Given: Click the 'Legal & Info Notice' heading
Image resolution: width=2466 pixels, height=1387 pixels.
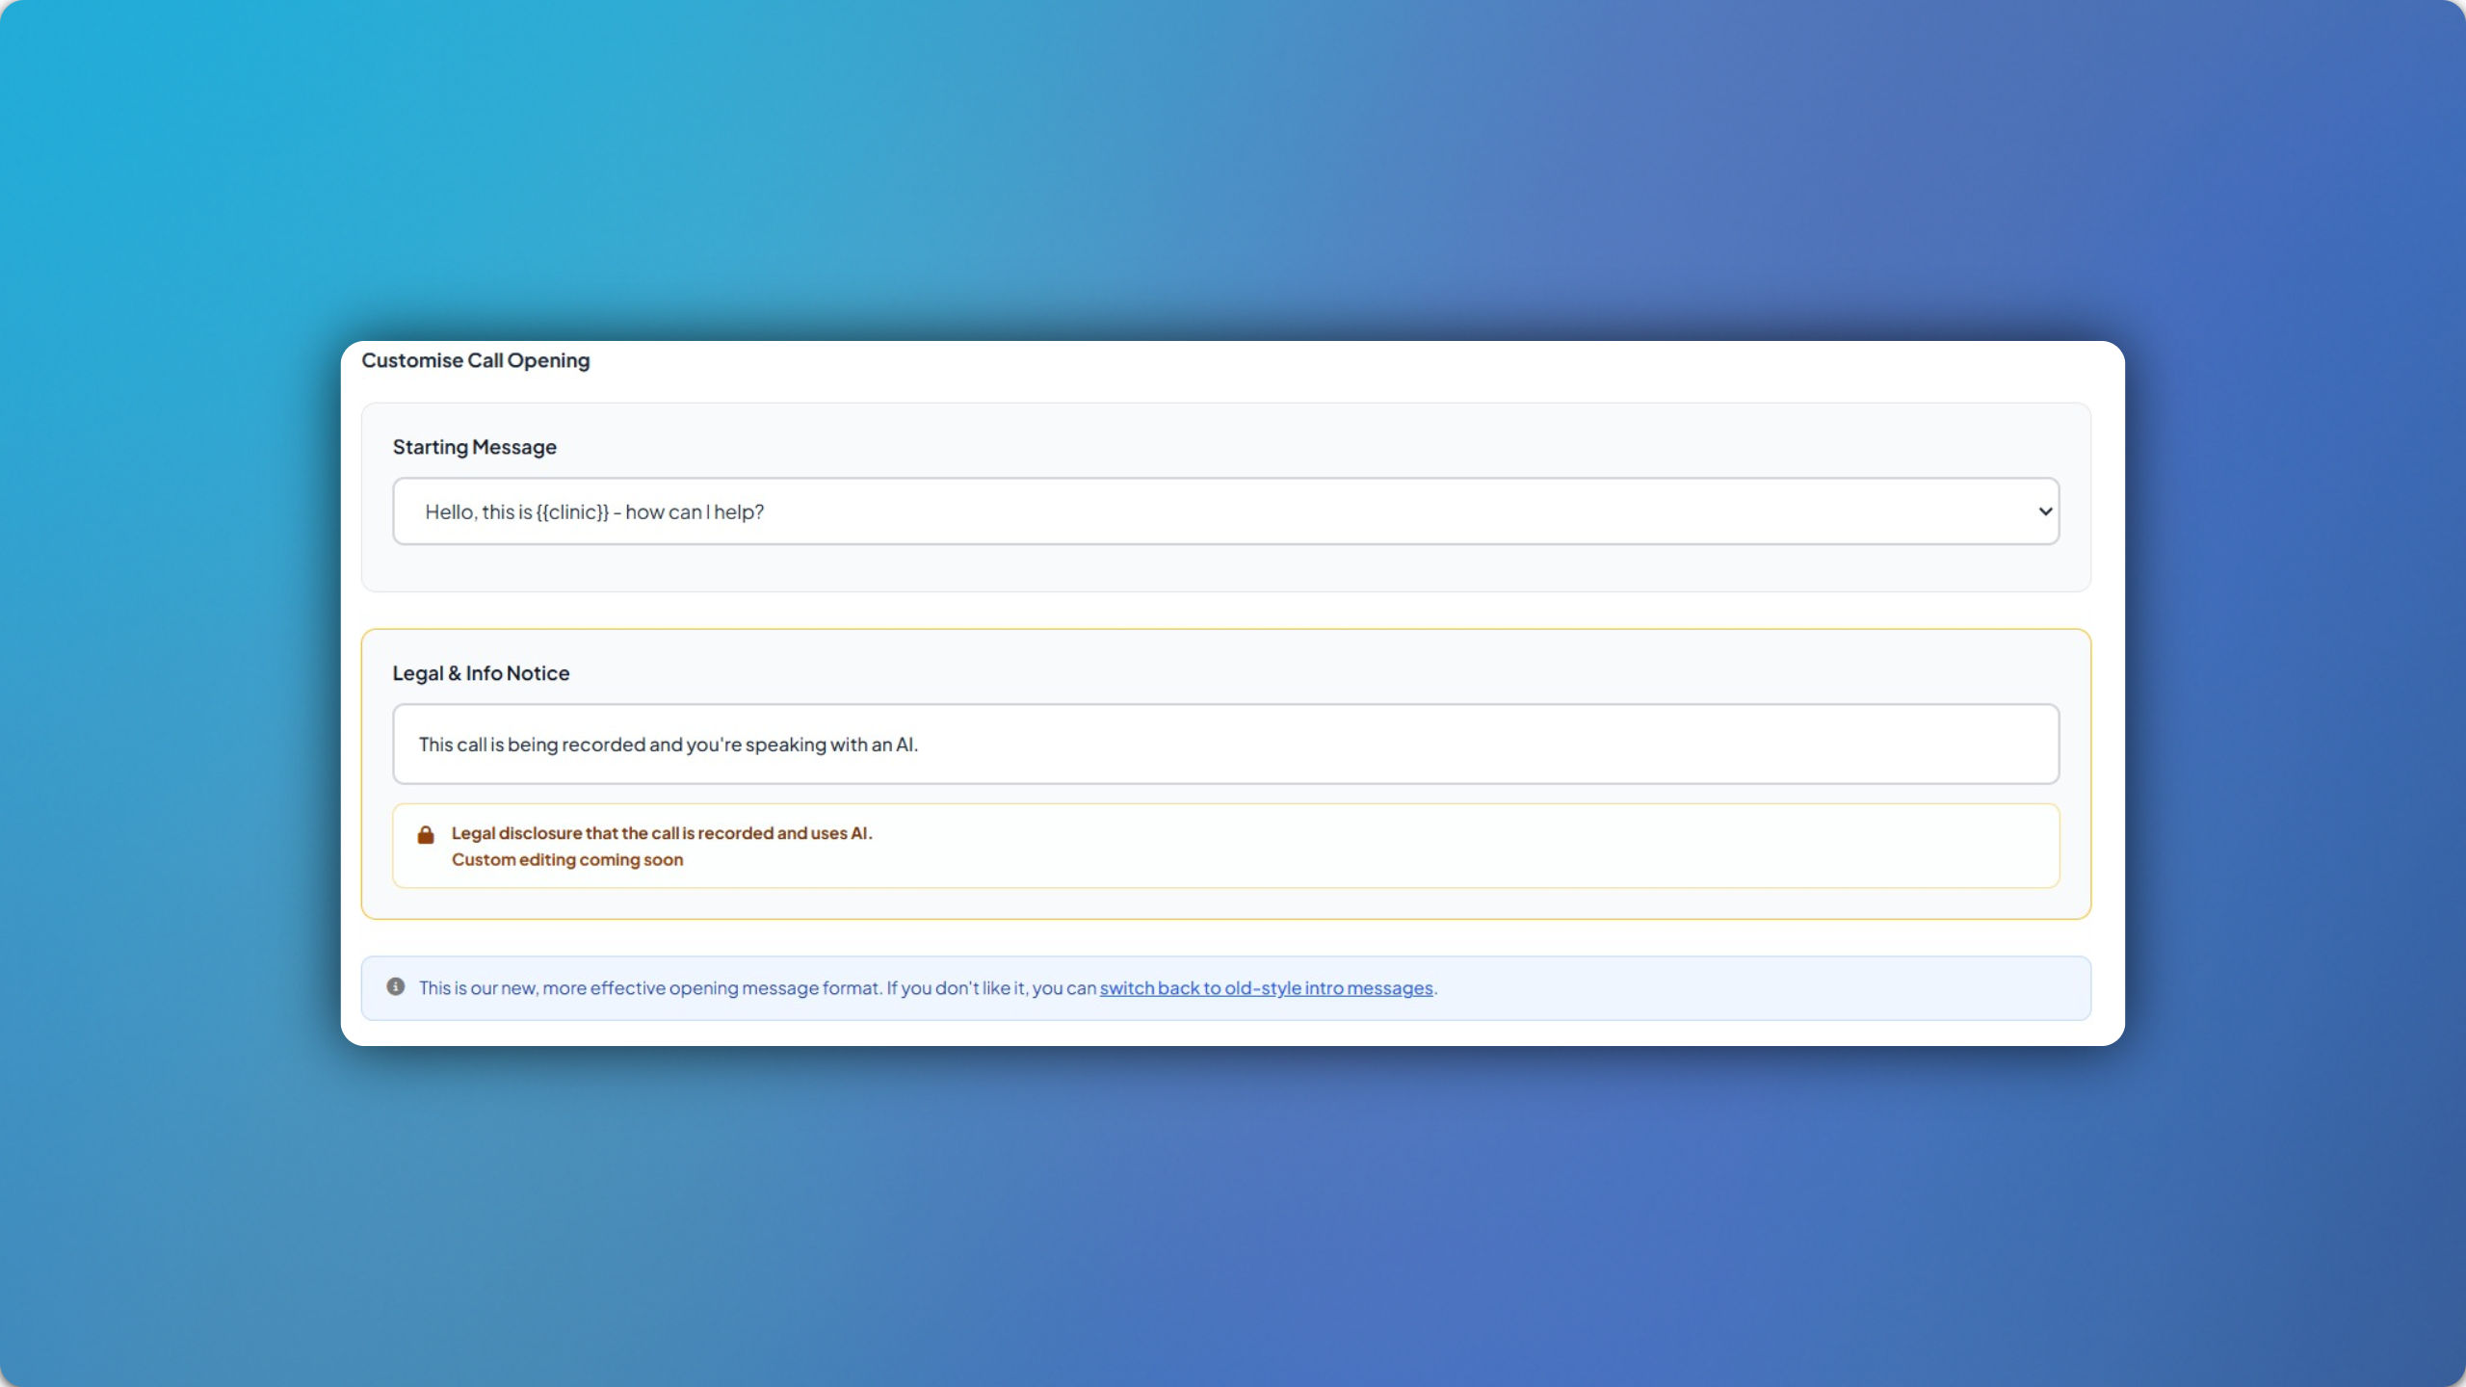Looking at the screenshot, I should point(480,673).
